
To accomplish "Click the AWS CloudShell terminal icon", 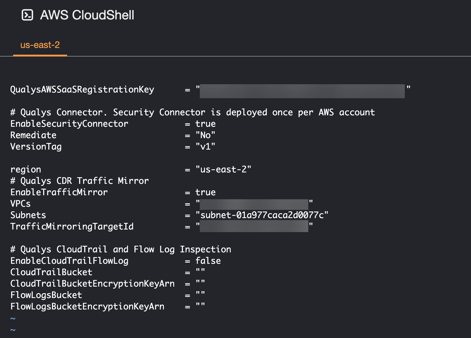I will 27,15.
